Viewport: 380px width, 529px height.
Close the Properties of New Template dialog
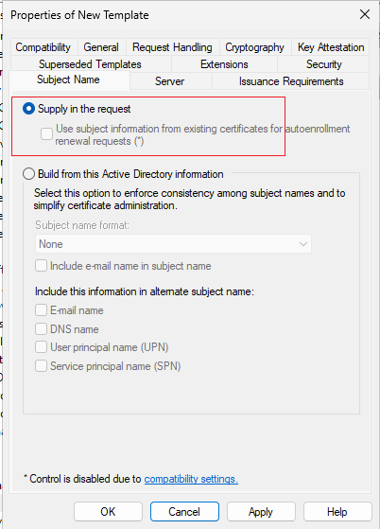click(365, 14)
